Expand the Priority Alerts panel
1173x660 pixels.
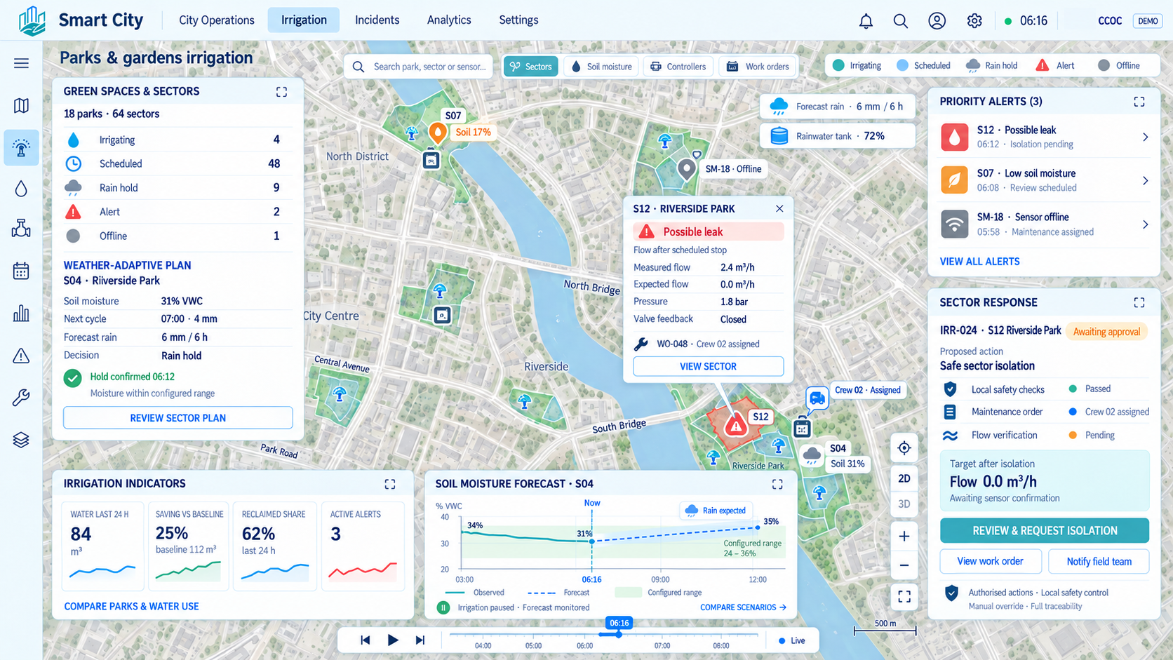[x=1139, y=102]
